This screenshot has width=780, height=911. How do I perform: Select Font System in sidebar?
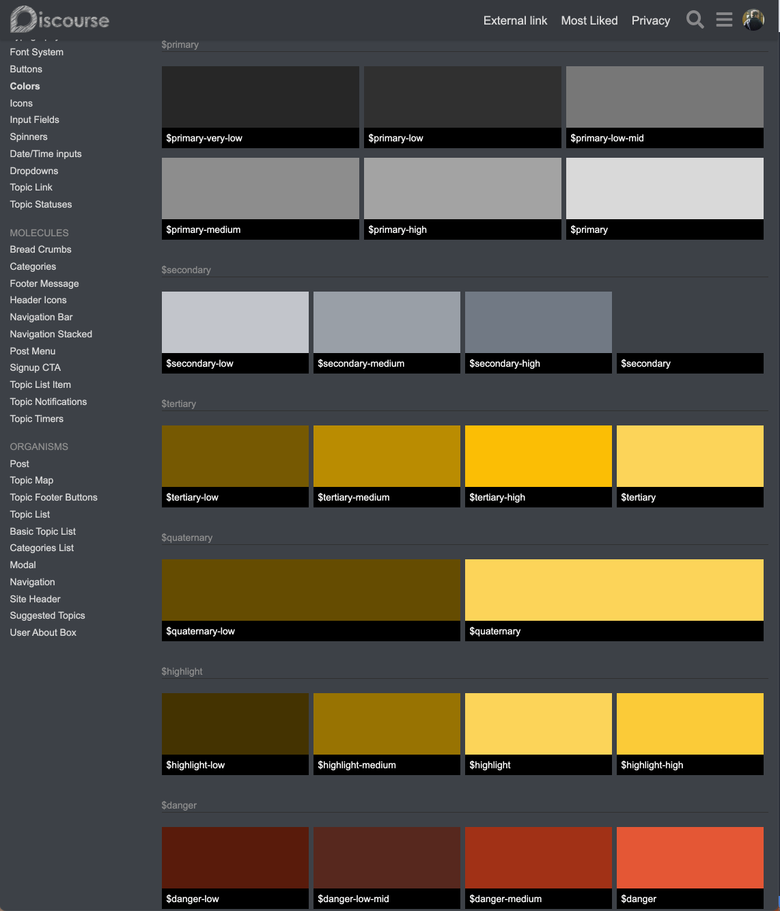pos(37,52)
